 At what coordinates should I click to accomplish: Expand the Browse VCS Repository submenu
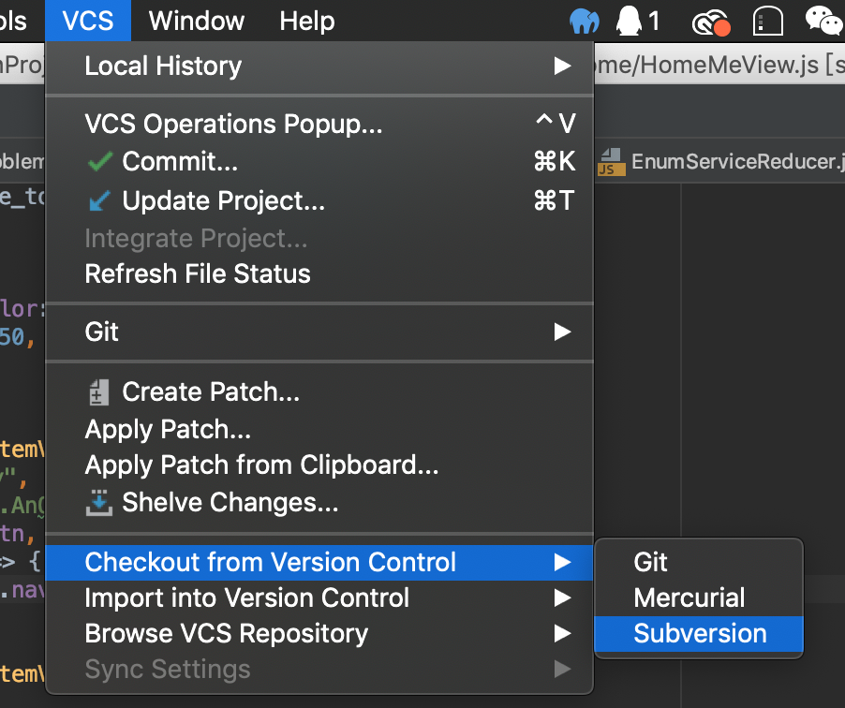(562, 634)
